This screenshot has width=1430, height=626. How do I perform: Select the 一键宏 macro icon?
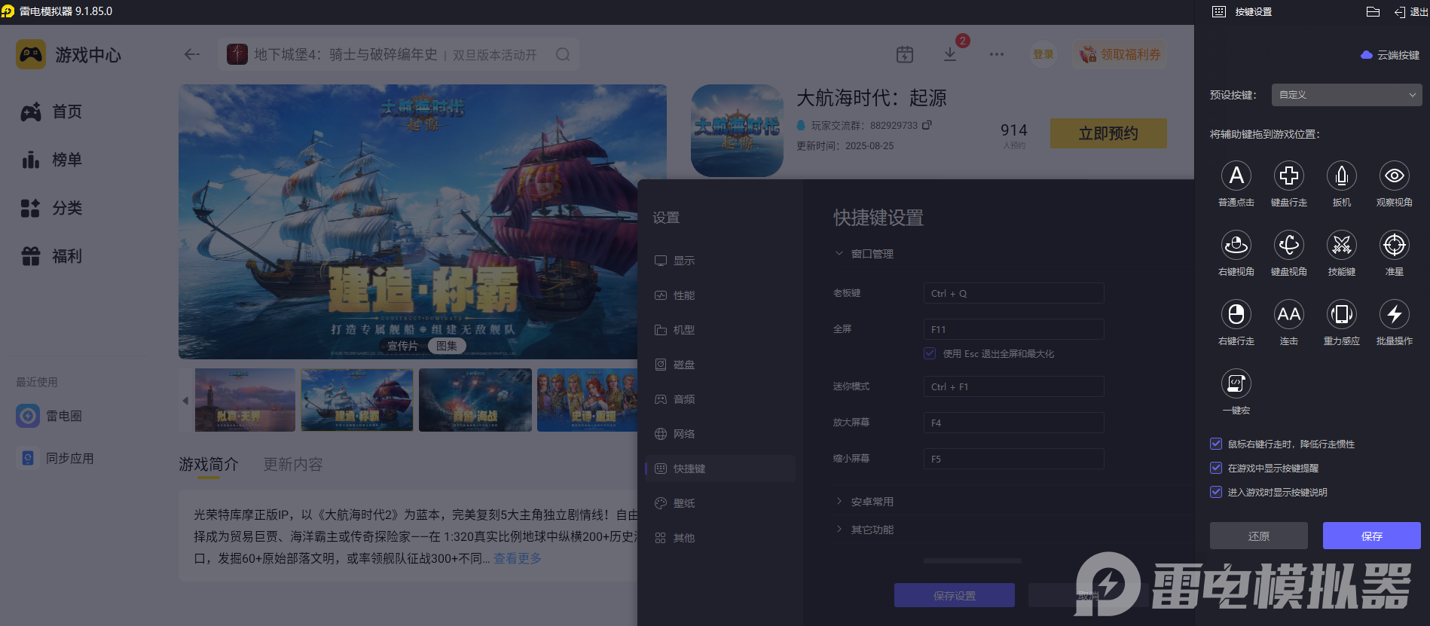pyautogui.click(x=1236, y=384)
